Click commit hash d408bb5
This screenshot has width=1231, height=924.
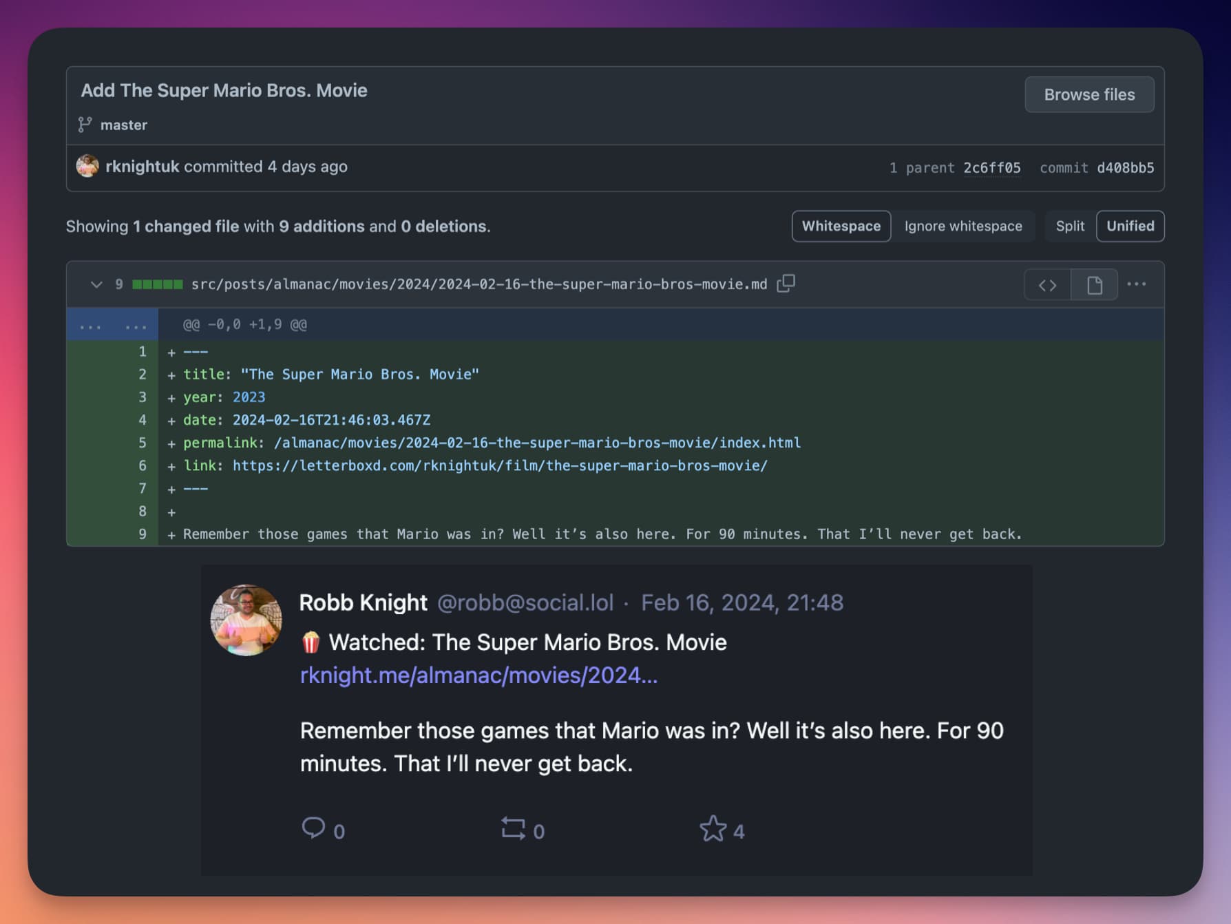(x=1125, y=168)
